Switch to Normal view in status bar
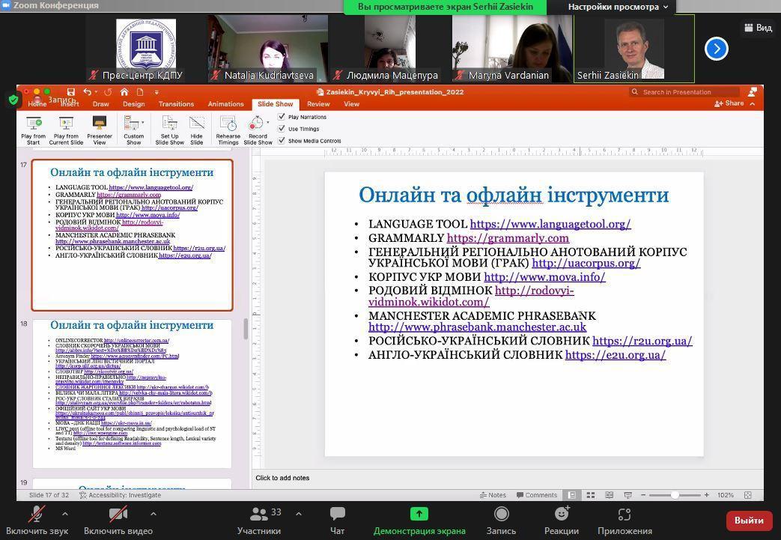 pyautogui.click(x=572, y=494)
